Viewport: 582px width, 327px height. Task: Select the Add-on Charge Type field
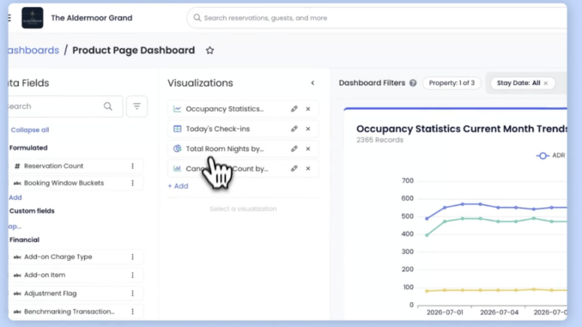click(76, 257)
